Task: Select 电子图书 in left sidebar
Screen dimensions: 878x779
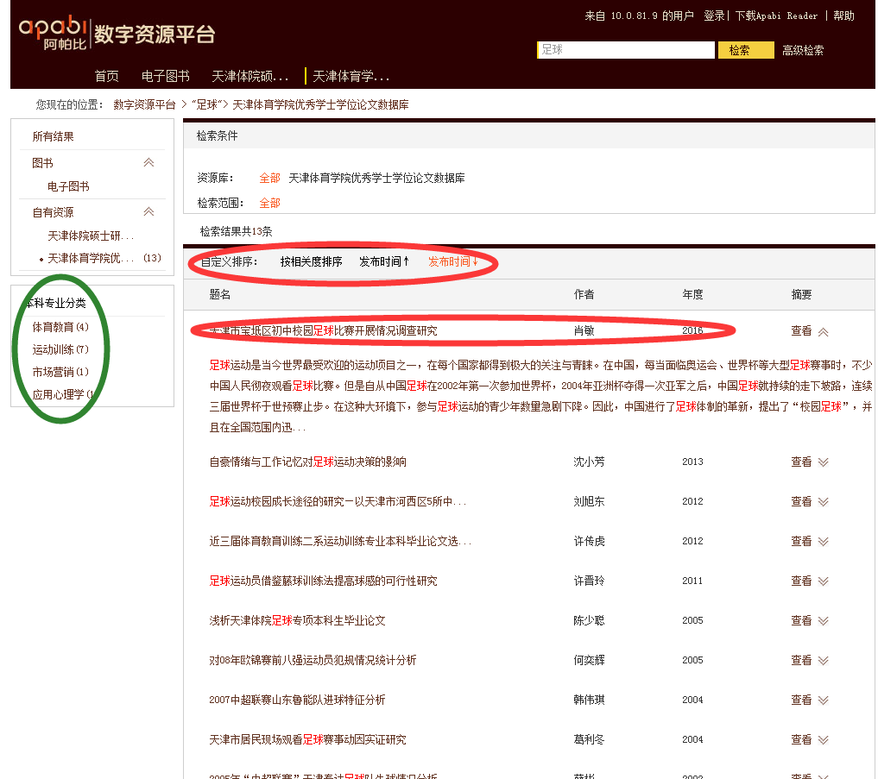Action: coord(68,186)
